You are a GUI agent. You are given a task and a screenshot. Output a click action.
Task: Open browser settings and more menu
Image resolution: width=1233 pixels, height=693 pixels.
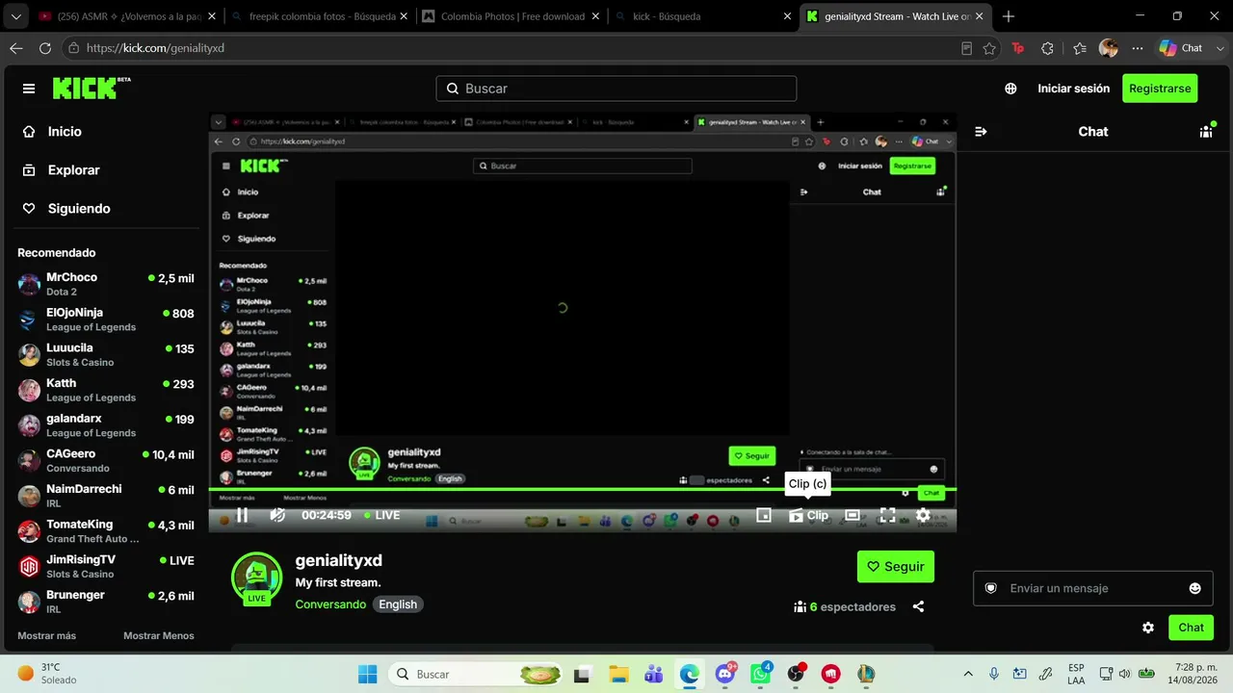pyautogui.click(x=1138, y=48)
